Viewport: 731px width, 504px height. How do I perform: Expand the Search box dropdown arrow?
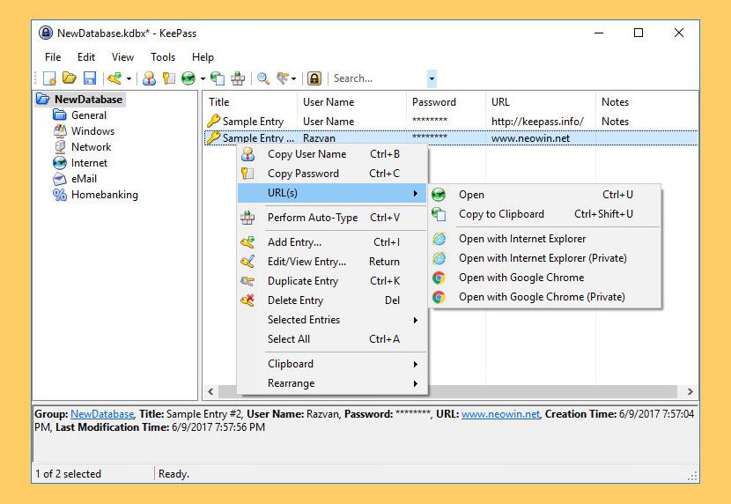coord(432,78)
